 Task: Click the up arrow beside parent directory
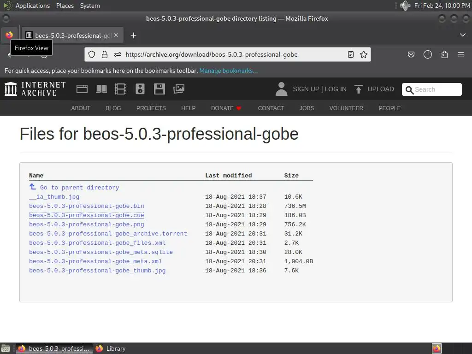[x=33, y=187]
